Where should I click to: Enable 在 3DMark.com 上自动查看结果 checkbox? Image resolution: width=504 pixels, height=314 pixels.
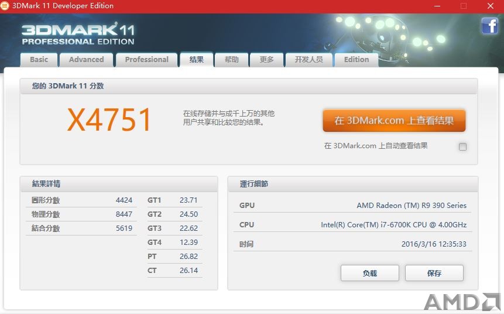462,146
